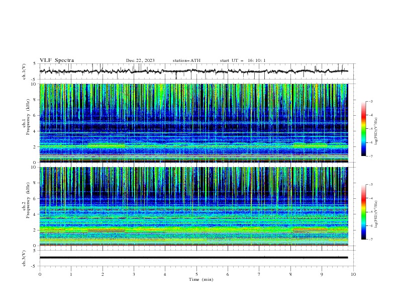Click the 'ch.3(V)' waveform axis label
Image resolution: width=398 pixels, height=308 pixels.
click(x=24, y=258)
